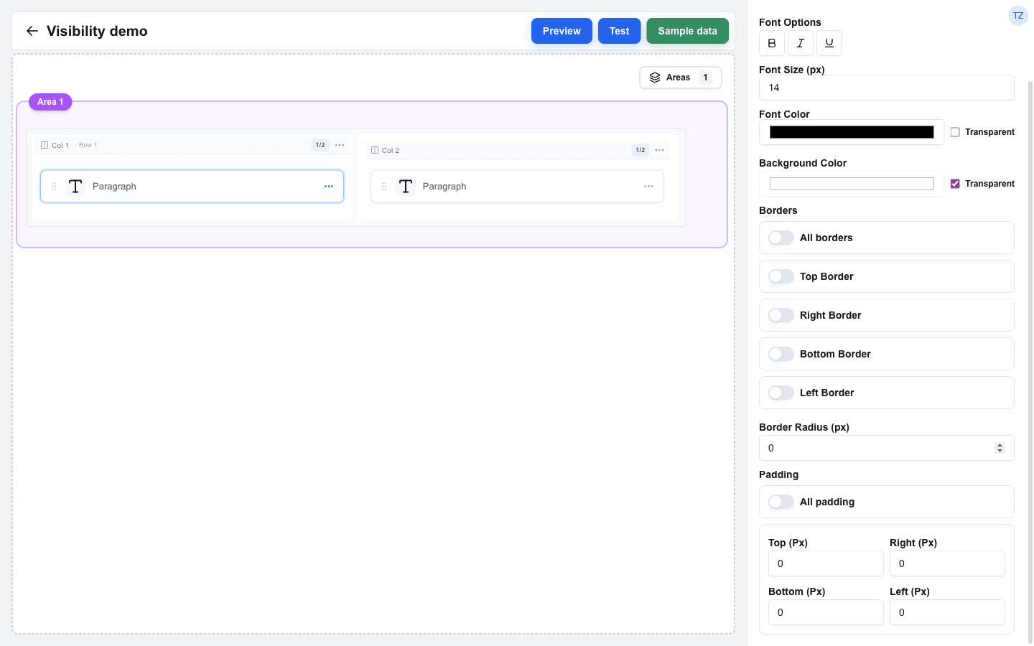
Task: Enable the Left Border switch
Action: [781, 393]
